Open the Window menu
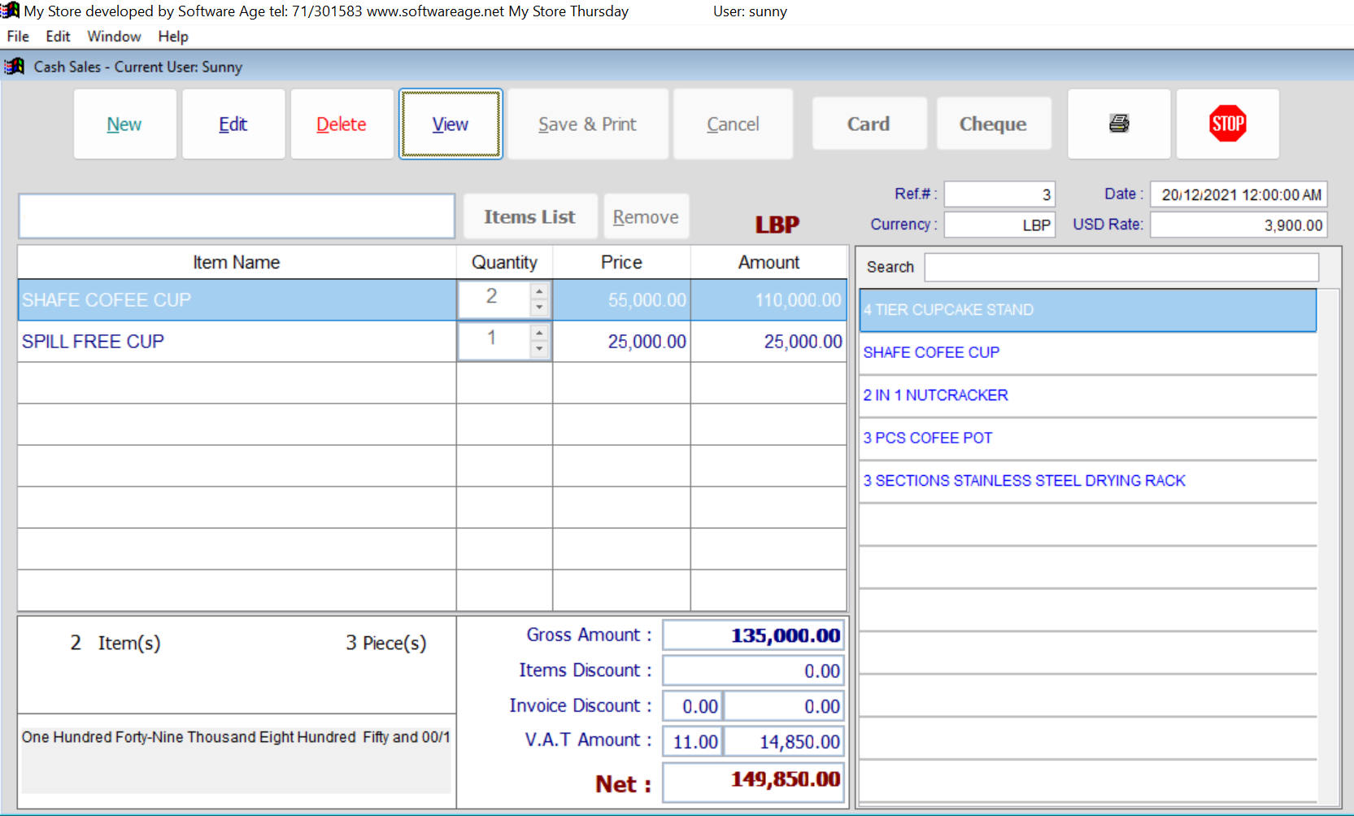 pyautogui.click(x=113, y=37)
